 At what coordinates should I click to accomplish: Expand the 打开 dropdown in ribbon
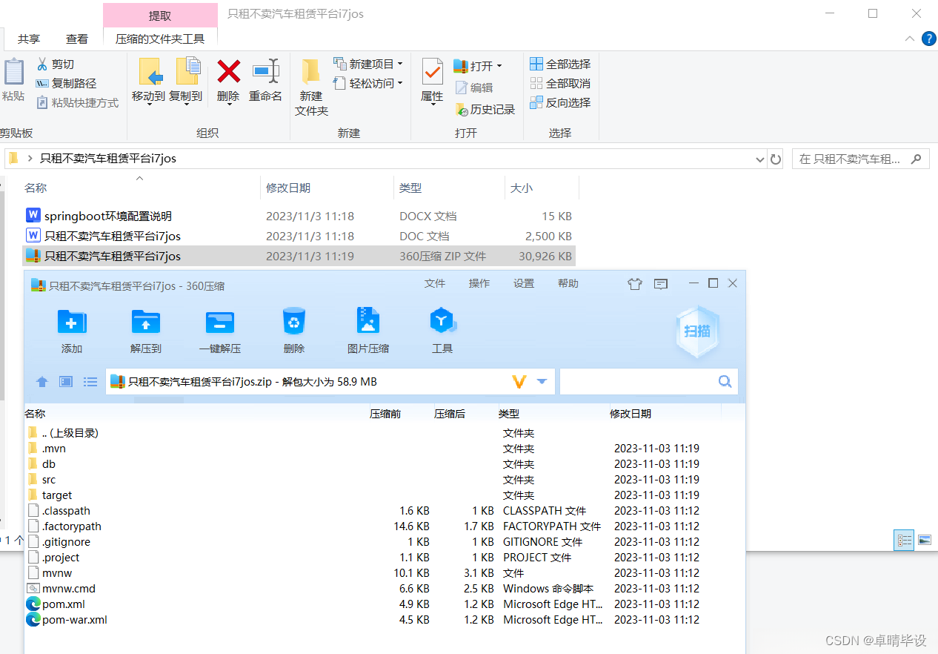pyautogui.click(x=499, y=66)
